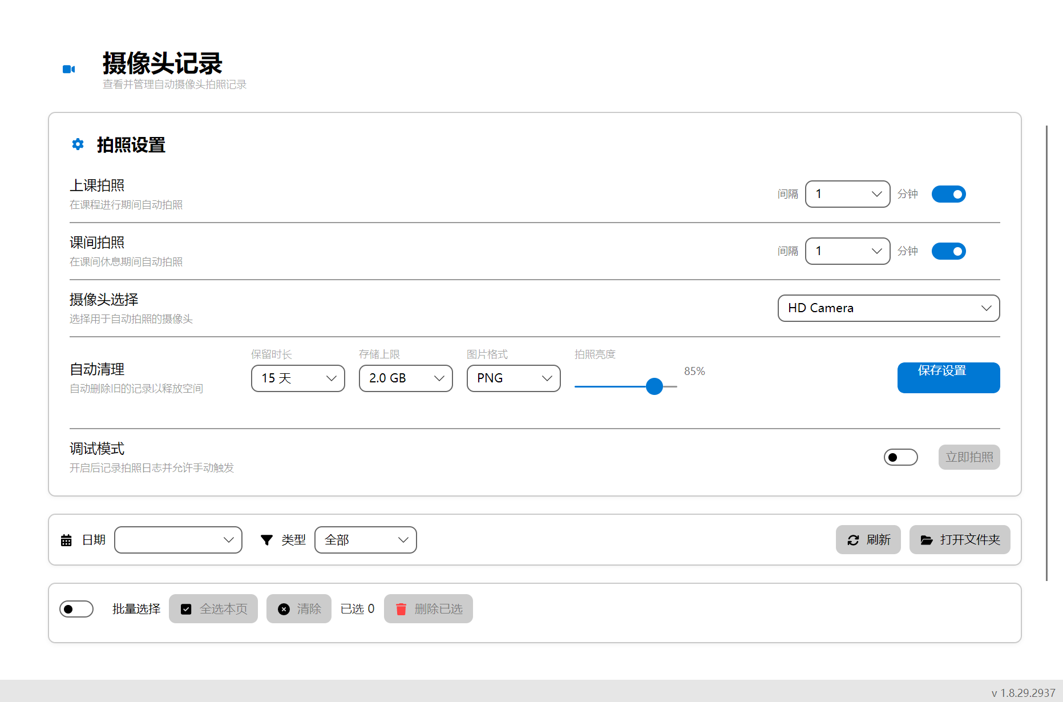Click the gear icon next to 拍照设置

click(x=78, y=144)
